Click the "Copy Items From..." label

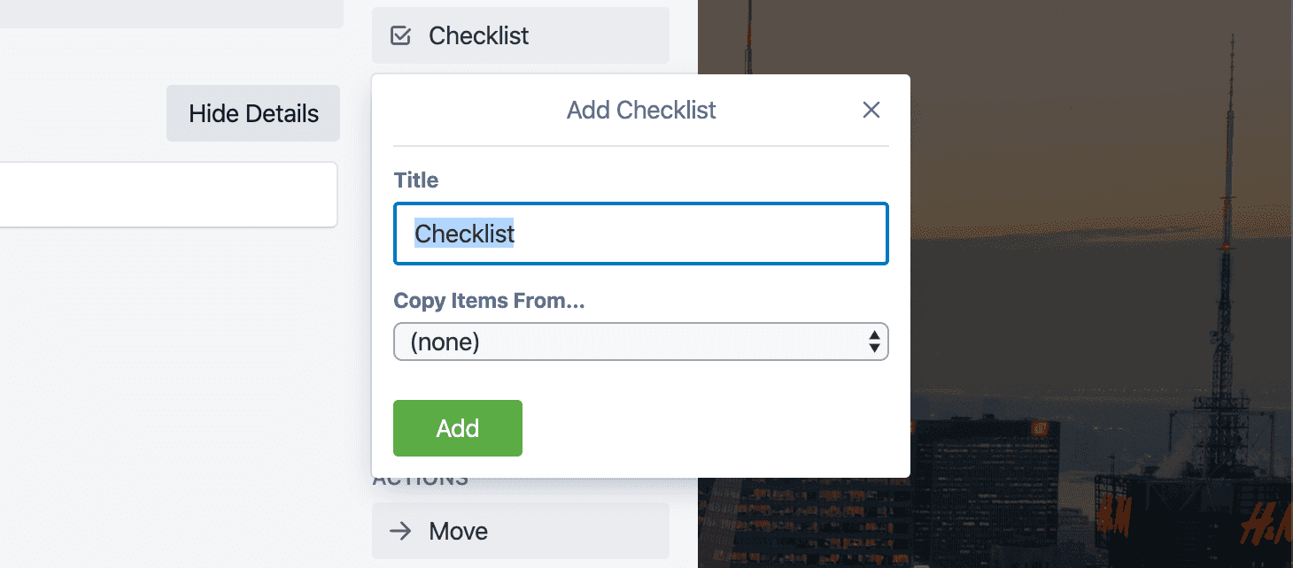pyautogui.click(x=490, y=301)
